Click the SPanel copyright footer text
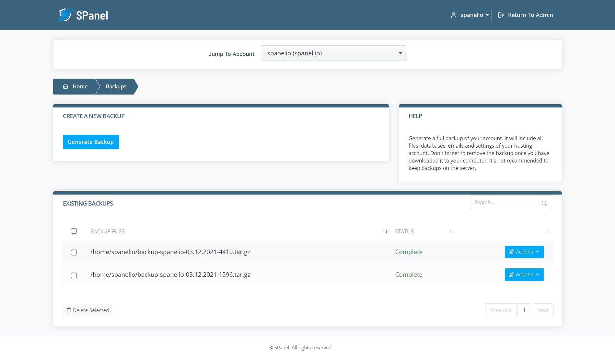The height and width of the screenshot is (359, 615). (x=301, y=347)
